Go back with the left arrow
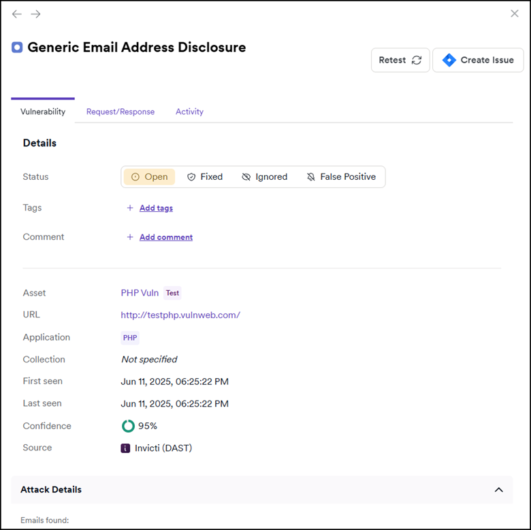The width and height of the screenshot is (531, 530). 16,14
